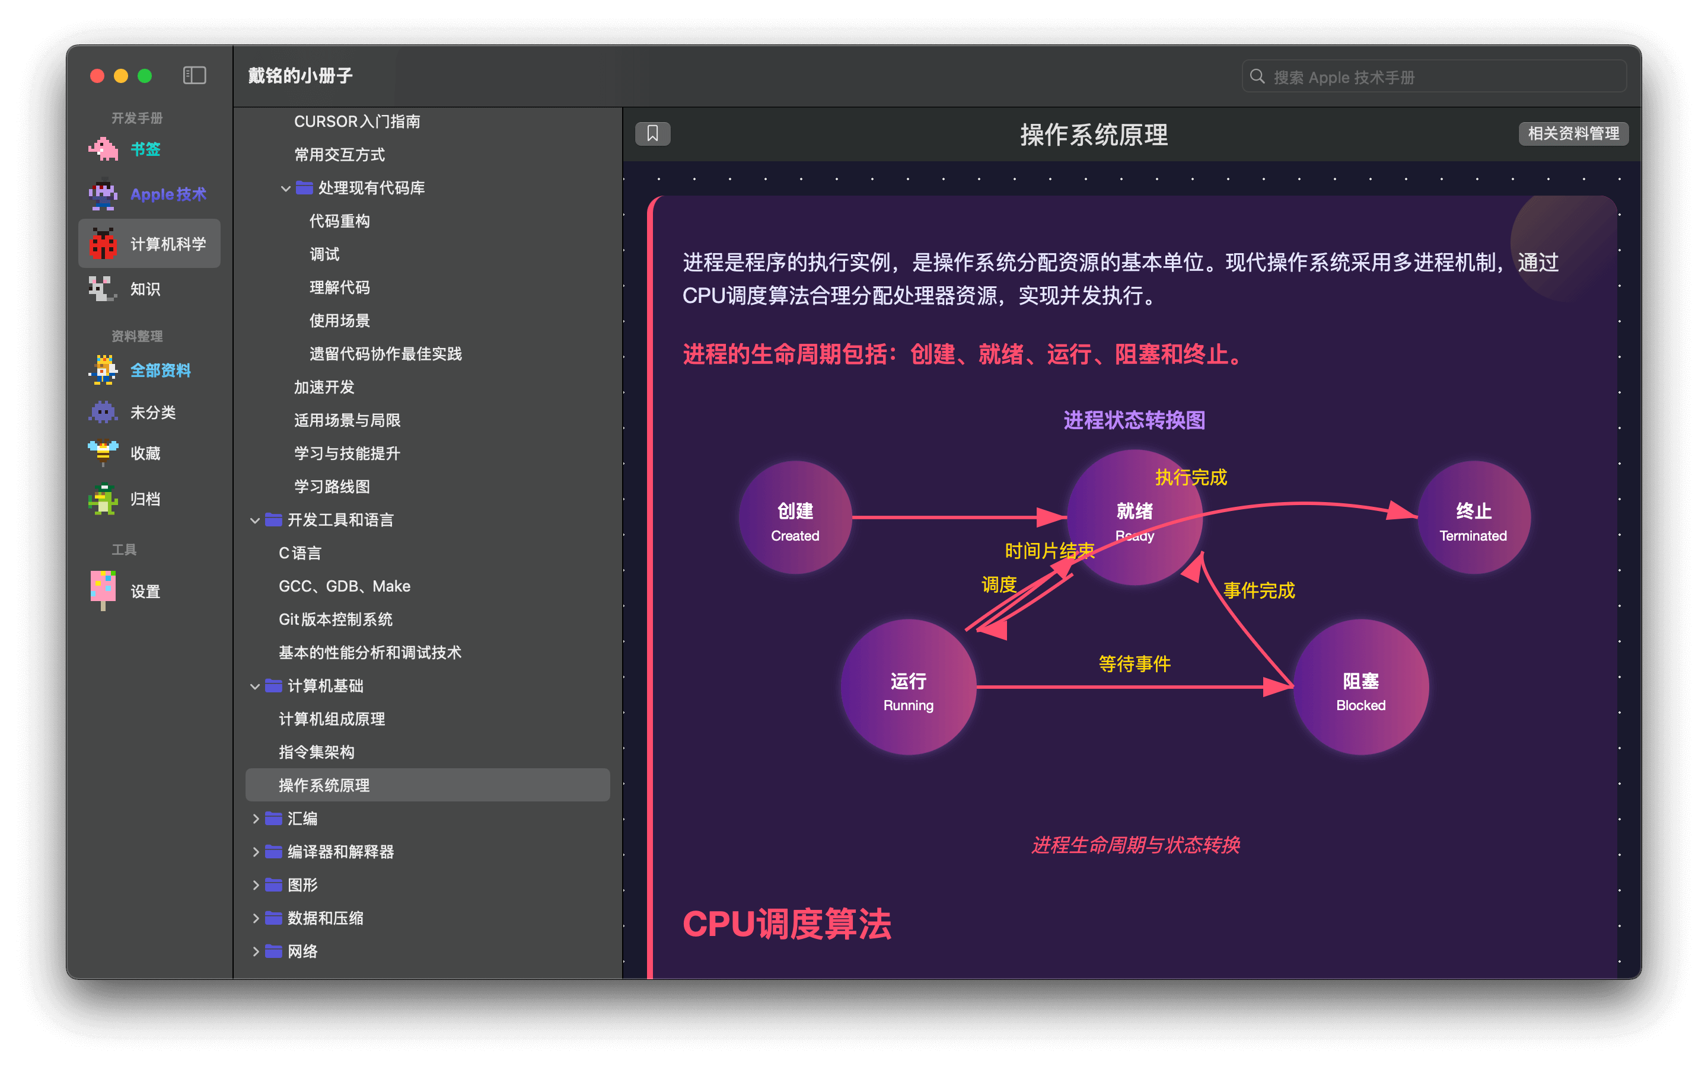
Task: Open 归档 green frog icon
Action: tap(103, 499)
